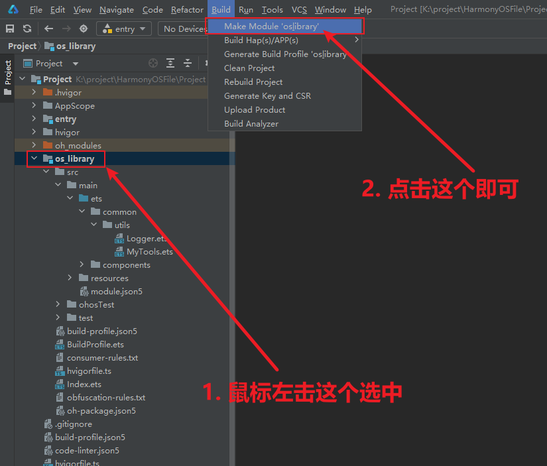
Task: Open the Window menu
Action: tap(330, 10)
